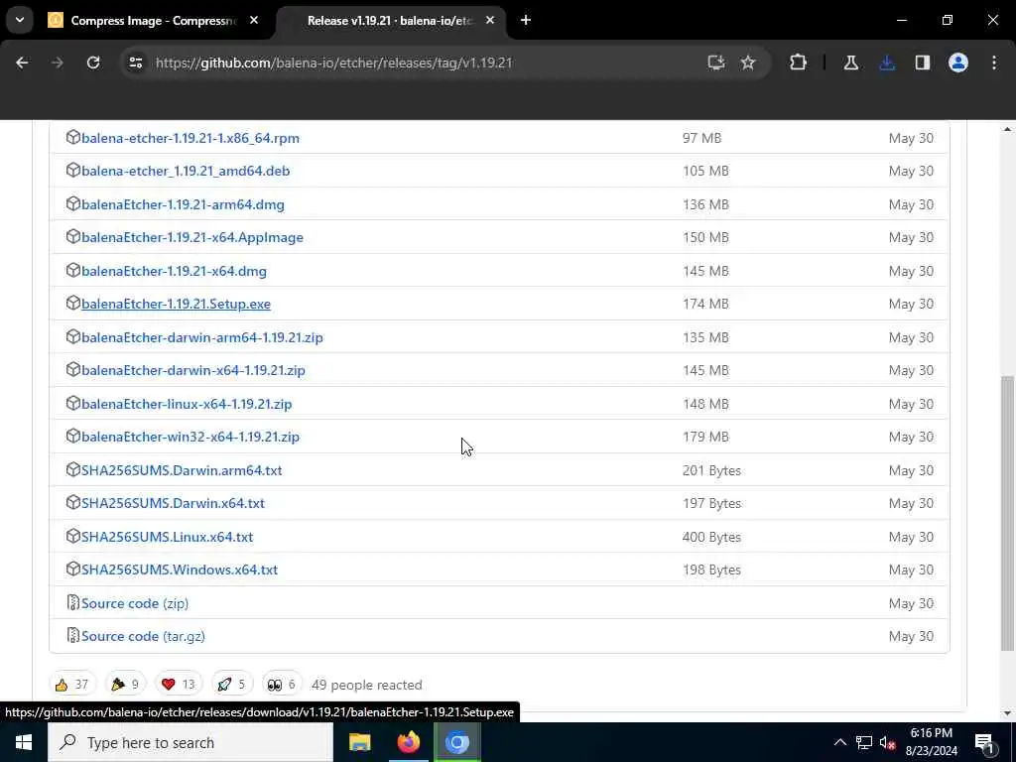Viewport: 1016px width, 762px height.
Task: Click package icon beside Setup.exe asset
Action: [x=73, y=304]
